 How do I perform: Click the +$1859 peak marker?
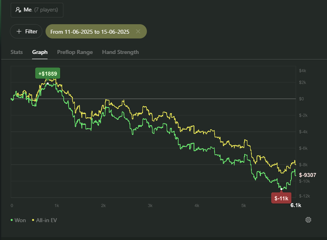tap(48, 73)
